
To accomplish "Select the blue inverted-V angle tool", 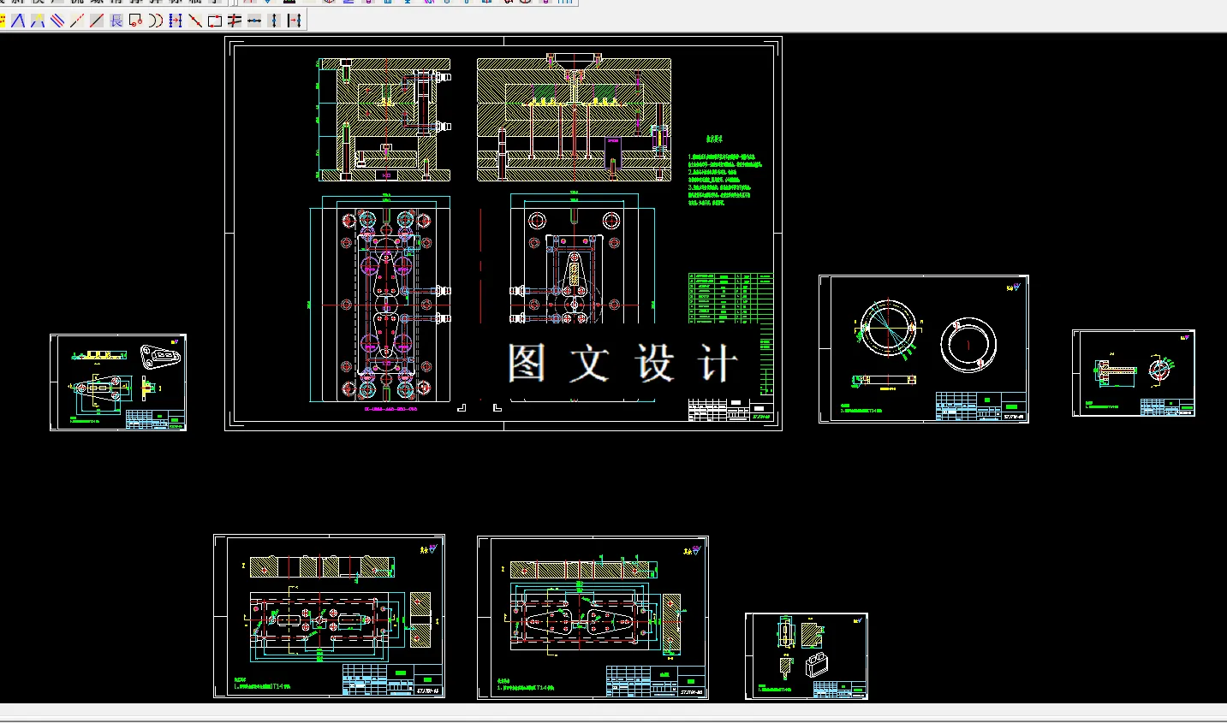I will click(18, 21).
